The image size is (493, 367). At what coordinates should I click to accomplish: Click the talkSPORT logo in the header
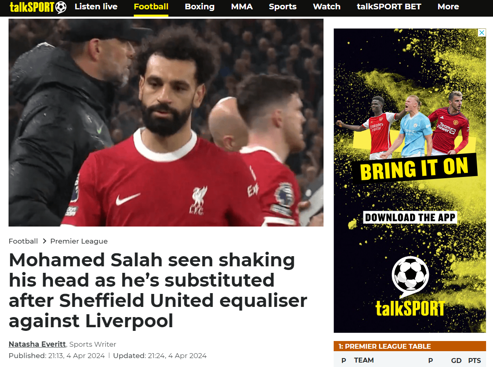pos(38,7)
